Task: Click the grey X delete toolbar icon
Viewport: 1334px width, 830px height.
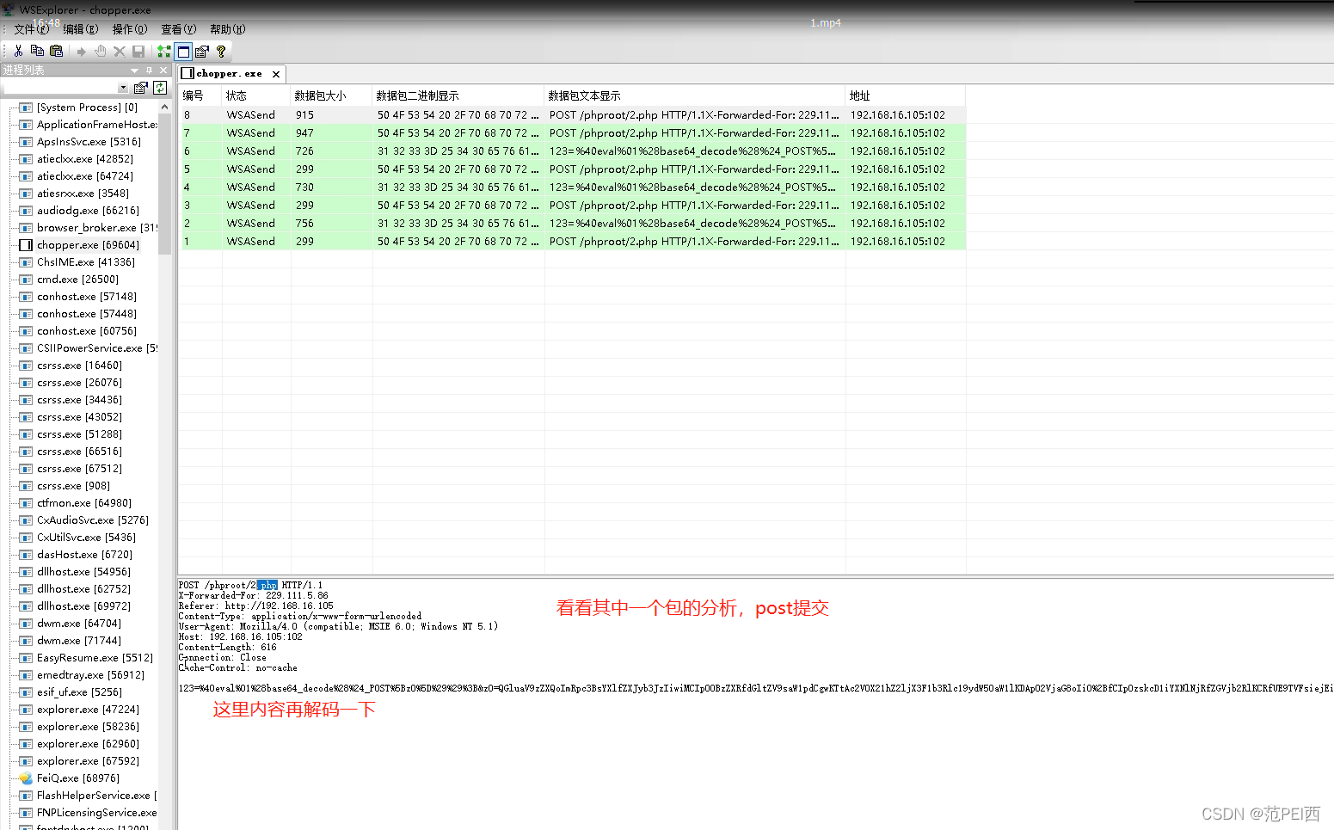Action: pyautogui.click(x=120, y=52)
